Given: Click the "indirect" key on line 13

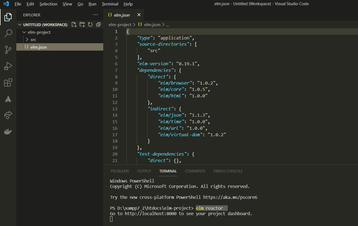Looking at the screenshot, I should click(x=160, y=109).
